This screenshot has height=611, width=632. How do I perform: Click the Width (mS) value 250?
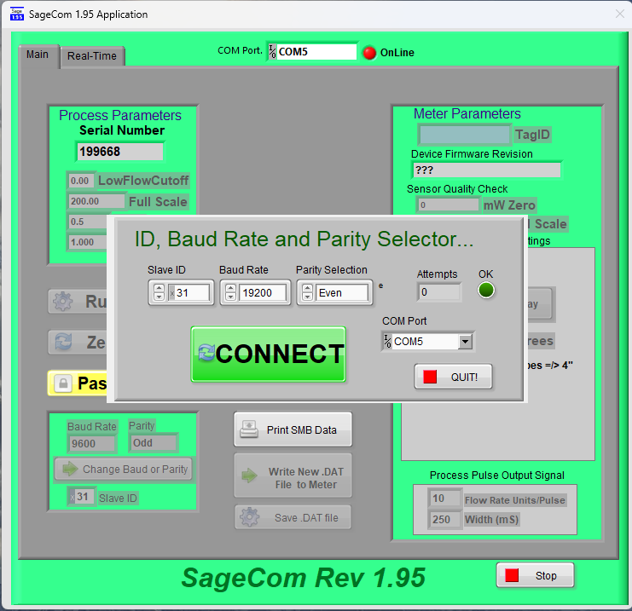444,519
